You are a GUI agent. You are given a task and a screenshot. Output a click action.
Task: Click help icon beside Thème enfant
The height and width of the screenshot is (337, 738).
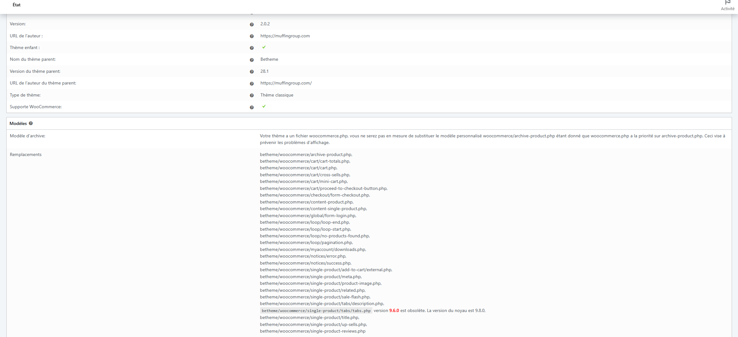[x=252, y=48]
